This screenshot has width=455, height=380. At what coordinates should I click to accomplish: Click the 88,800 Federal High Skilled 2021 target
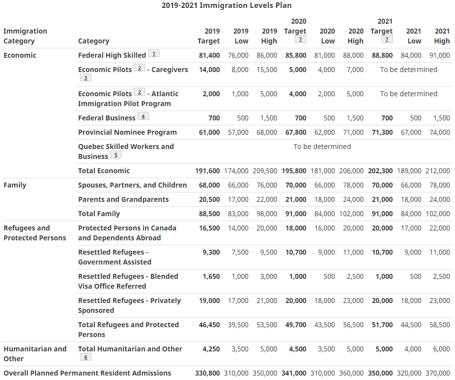(382, 55)
